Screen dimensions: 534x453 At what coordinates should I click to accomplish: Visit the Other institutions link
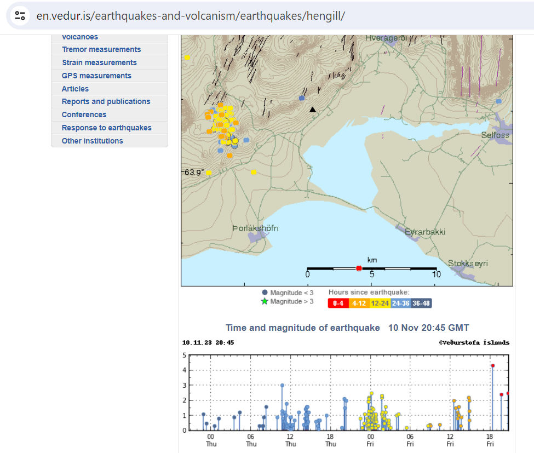click(x=92, y=141)
